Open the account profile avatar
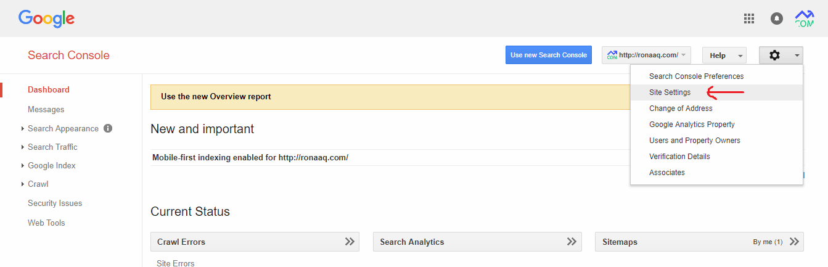The image size is (828, 267). [805, 18]
